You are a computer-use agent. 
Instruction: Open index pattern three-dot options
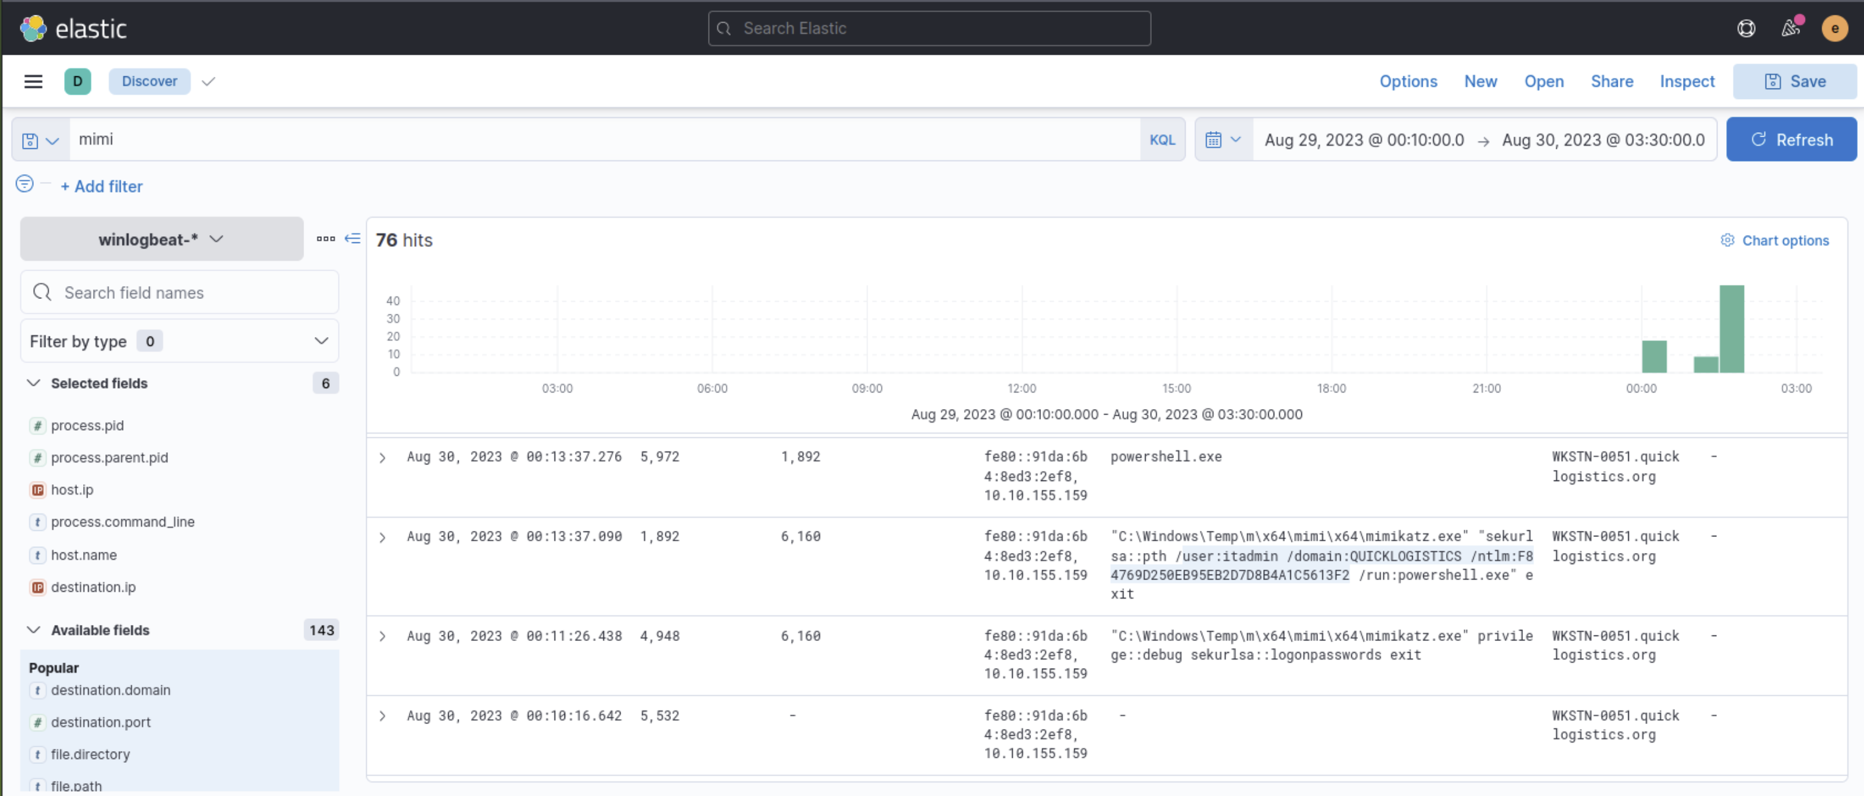tap(326, 239)
